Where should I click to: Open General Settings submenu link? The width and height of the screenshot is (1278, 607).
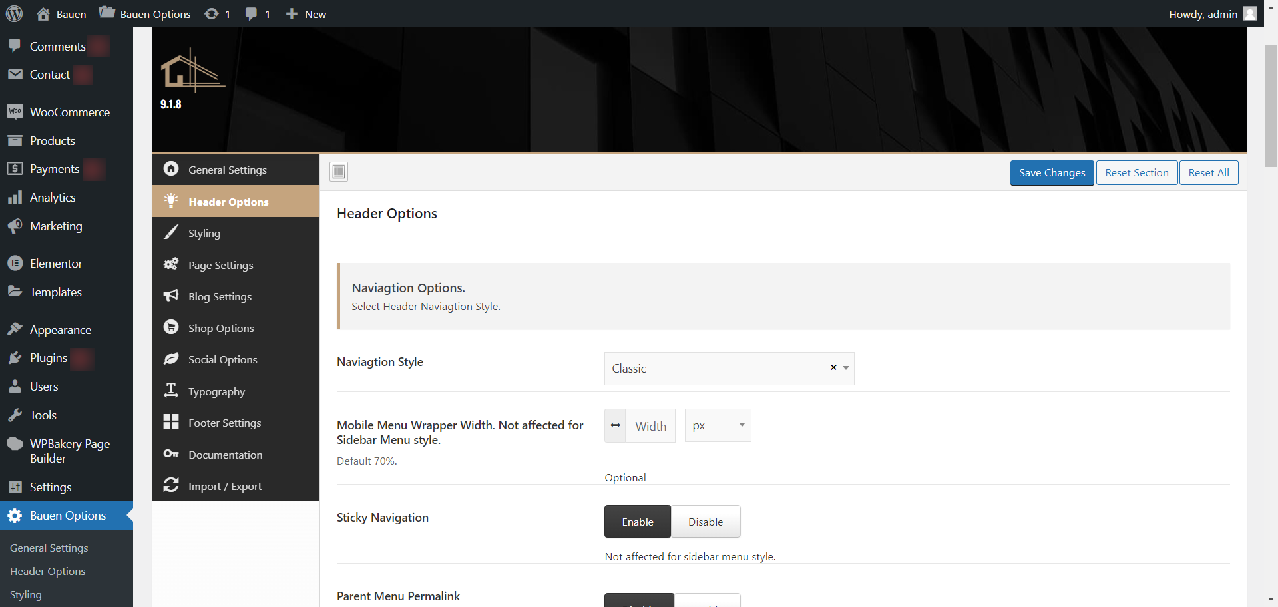(49, 548)
